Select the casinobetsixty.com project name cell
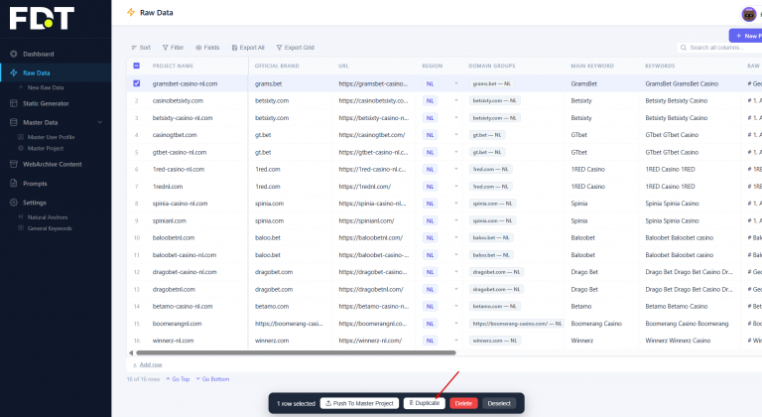This screenshot has height=417, width=762. [178, 100]
